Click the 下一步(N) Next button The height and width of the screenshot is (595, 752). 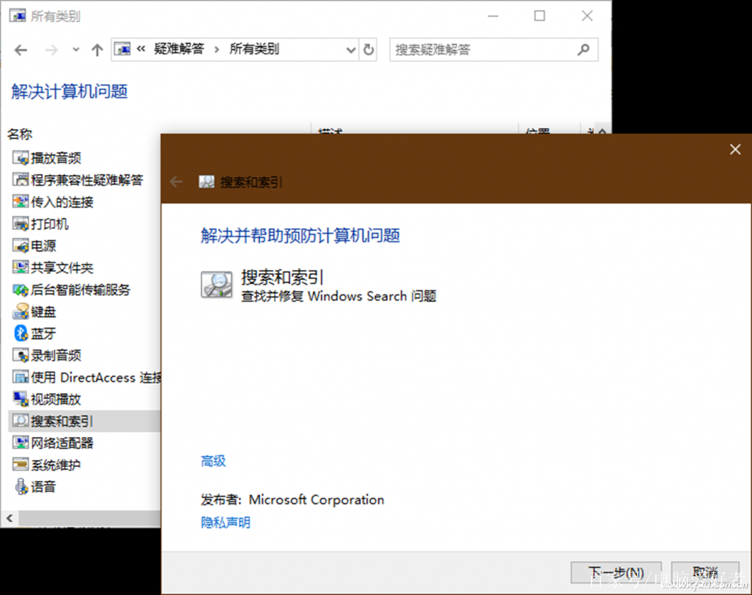(616, 573)
